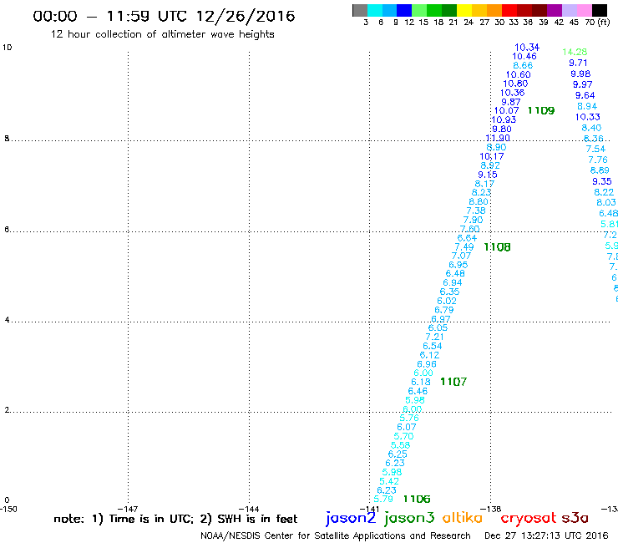Click the gray swatch in the color legend
Screen dimensions: 618x543
[360, 10]
